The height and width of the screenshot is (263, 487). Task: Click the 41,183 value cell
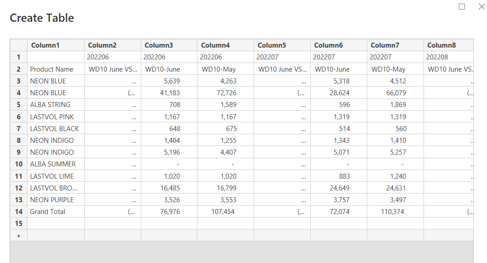(169, 93)
